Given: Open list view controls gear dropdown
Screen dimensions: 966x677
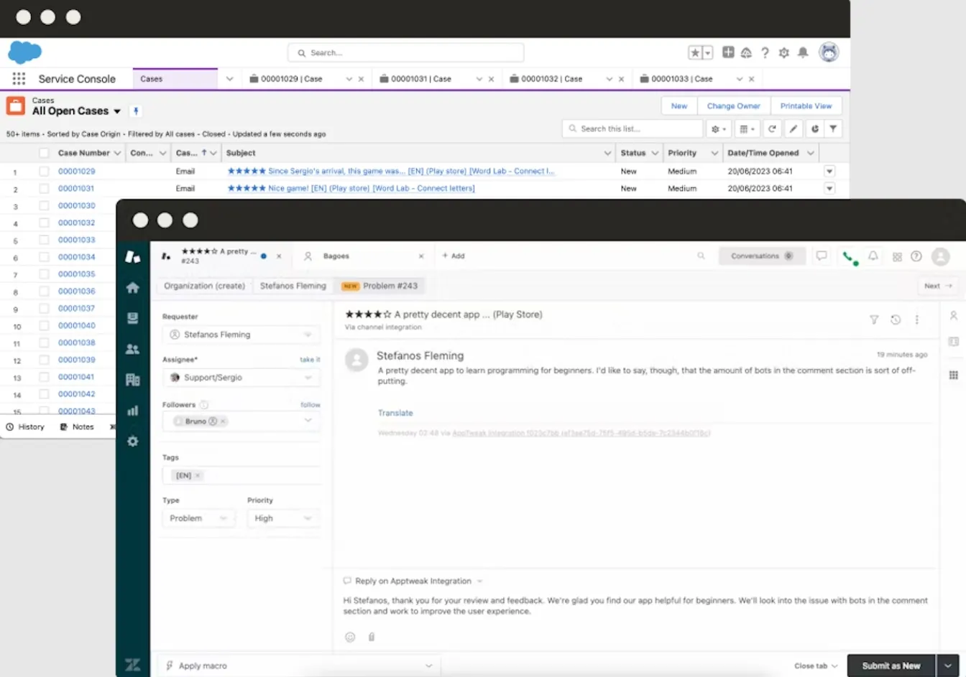Looking at the screenshot, I should point(719,129).
